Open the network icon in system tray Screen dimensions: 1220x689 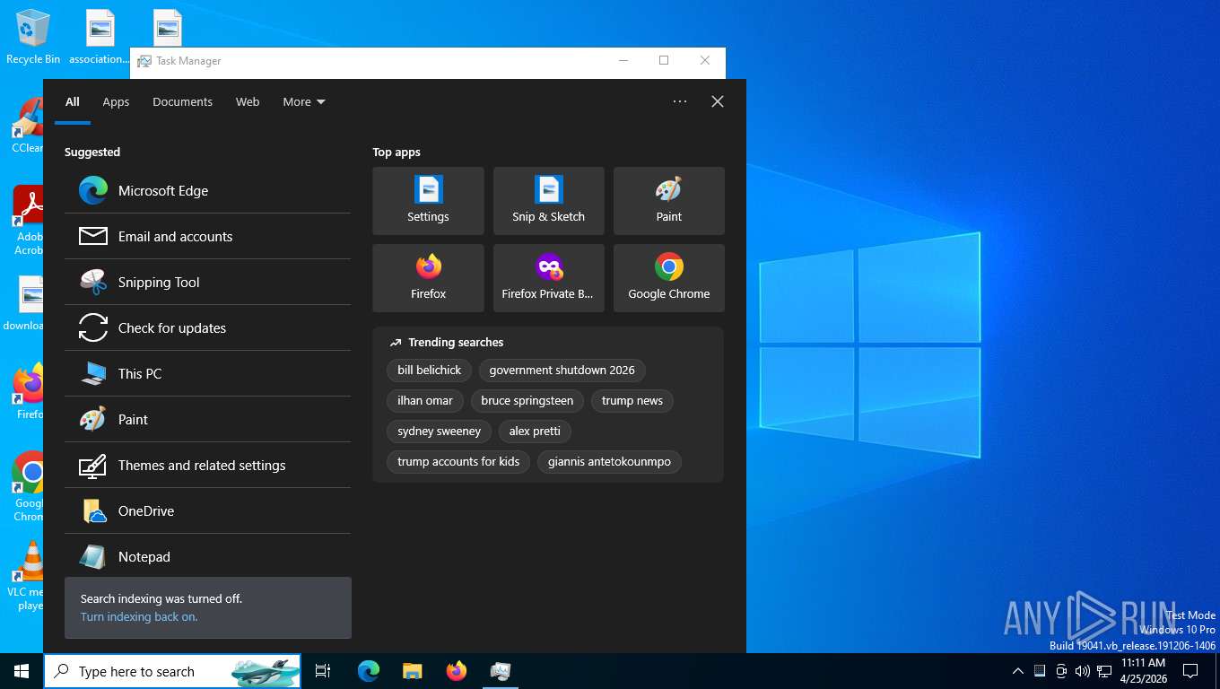1104,671
